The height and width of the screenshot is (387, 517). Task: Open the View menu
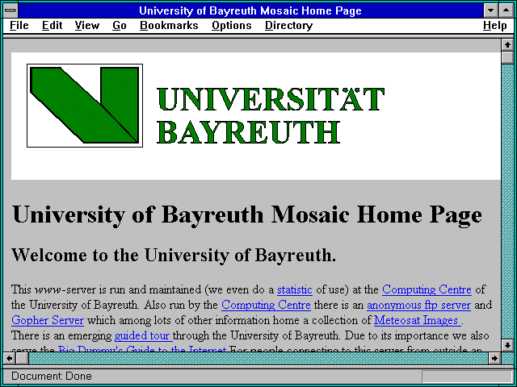point(86,25)
